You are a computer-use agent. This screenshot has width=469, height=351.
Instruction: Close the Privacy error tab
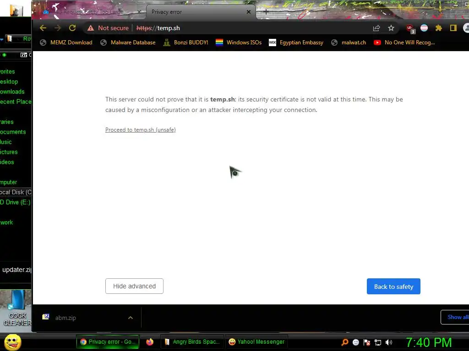pyautogui.click(x=249, y=12)
